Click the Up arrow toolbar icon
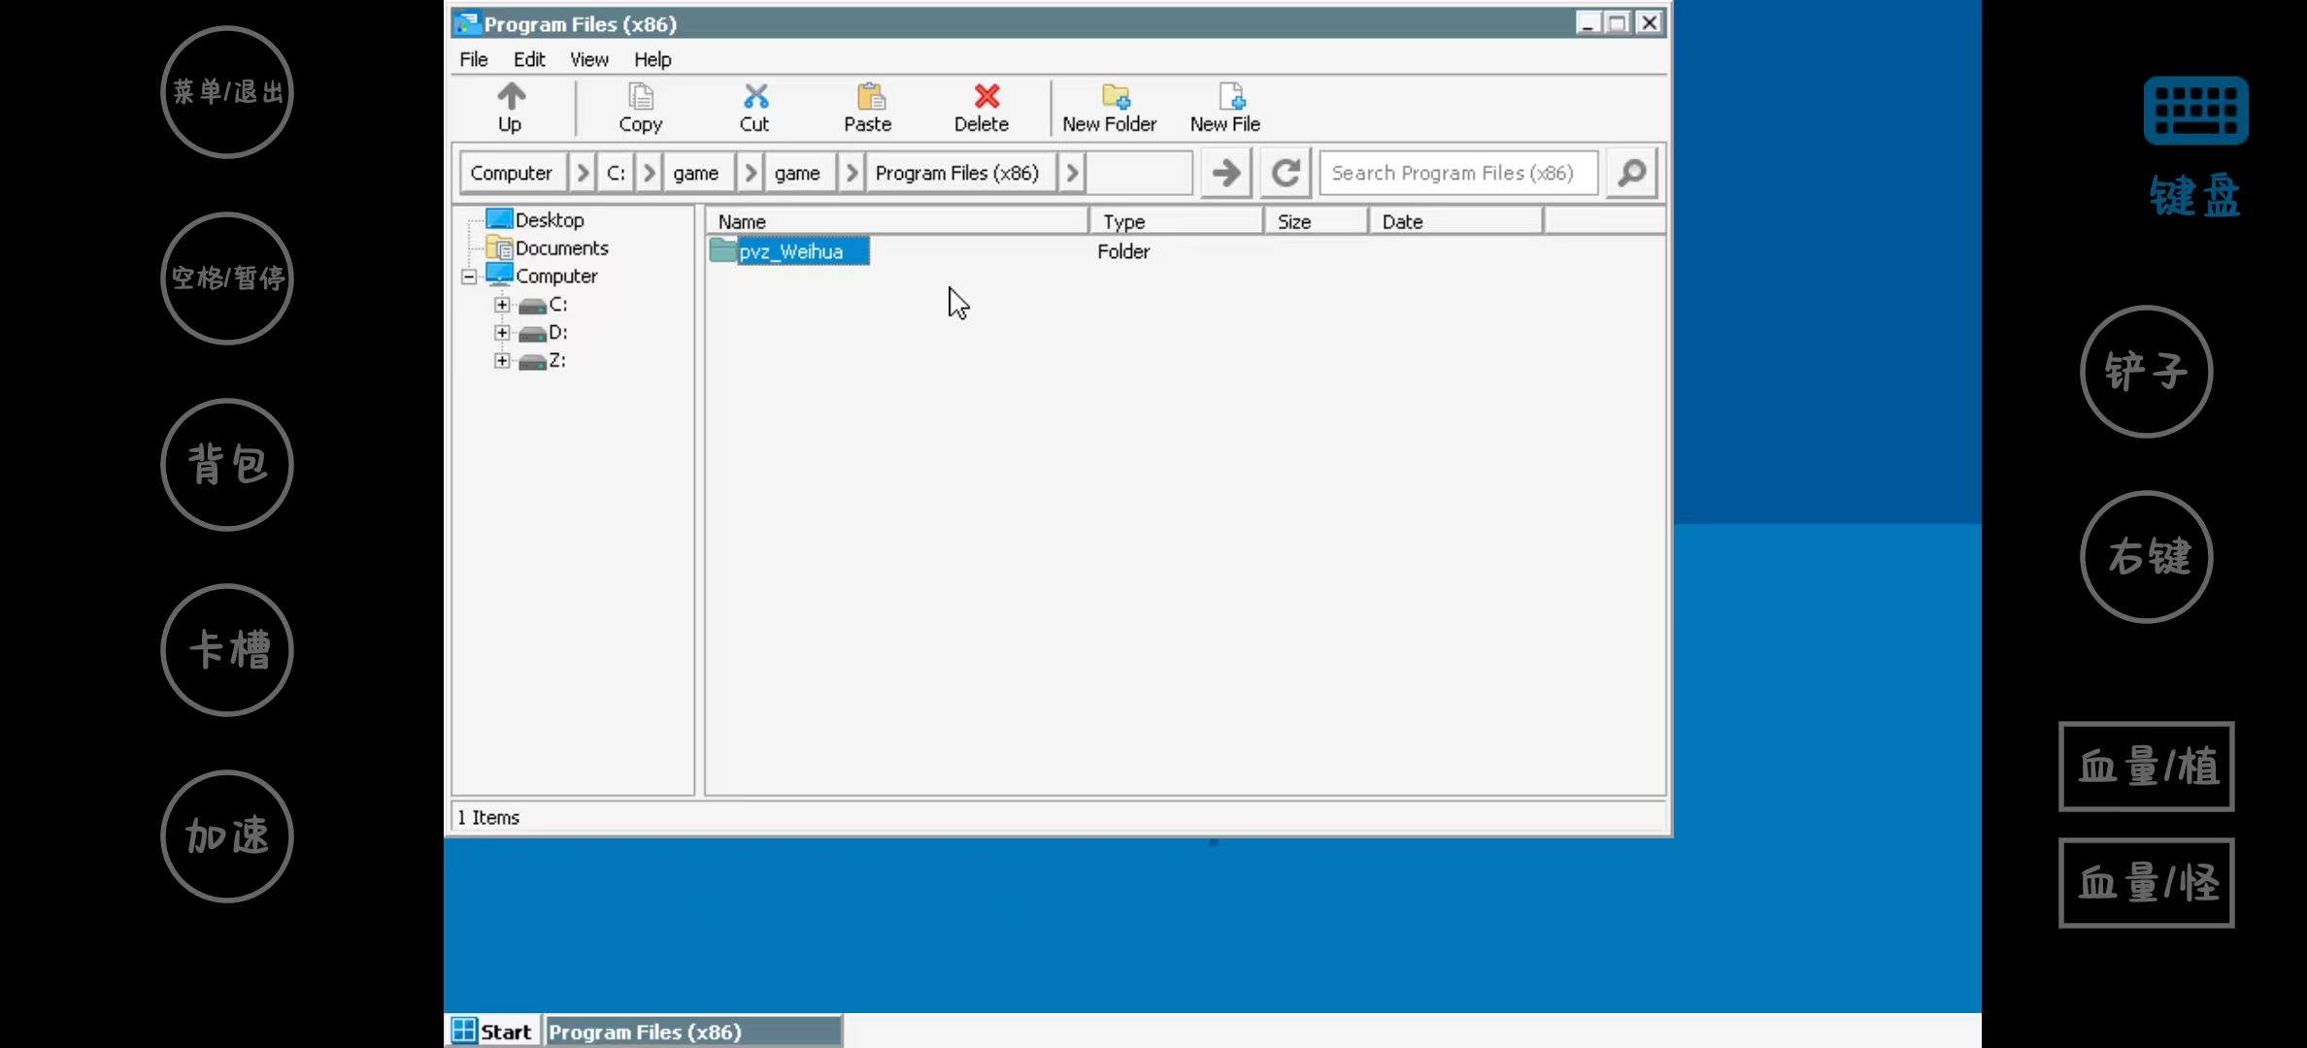Screen dimensions: 2307x1048 [511, 97]
